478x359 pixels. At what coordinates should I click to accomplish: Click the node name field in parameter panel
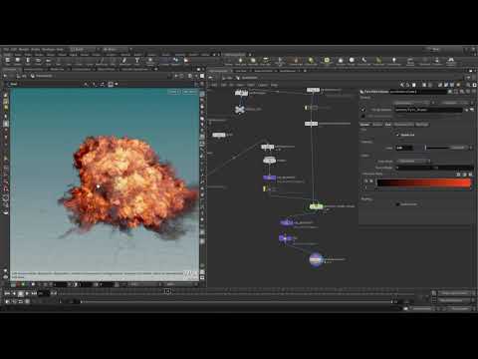click(418, 92)
